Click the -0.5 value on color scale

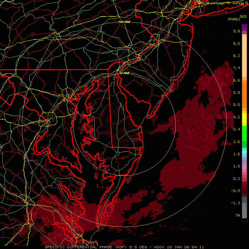235,191
